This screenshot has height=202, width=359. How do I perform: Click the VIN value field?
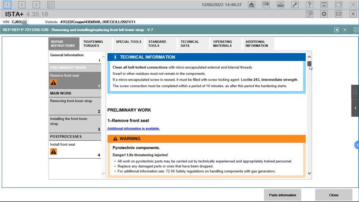pyautogui.click(x=19, y=22)
